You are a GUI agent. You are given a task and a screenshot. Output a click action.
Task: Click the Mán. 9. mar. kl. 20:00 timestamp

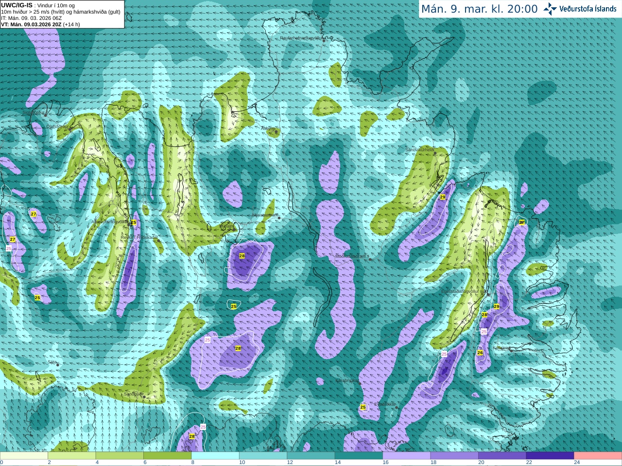479,9
